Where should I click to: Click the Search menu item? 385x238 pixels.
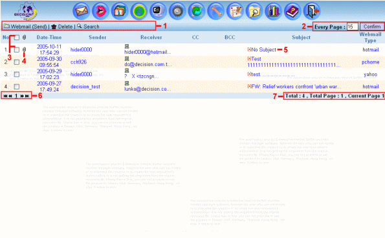click(88, 27)
